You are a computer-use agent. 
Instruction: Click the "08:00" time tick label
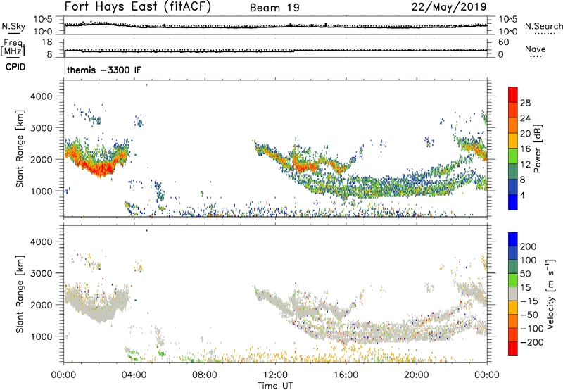coord(205,375)
